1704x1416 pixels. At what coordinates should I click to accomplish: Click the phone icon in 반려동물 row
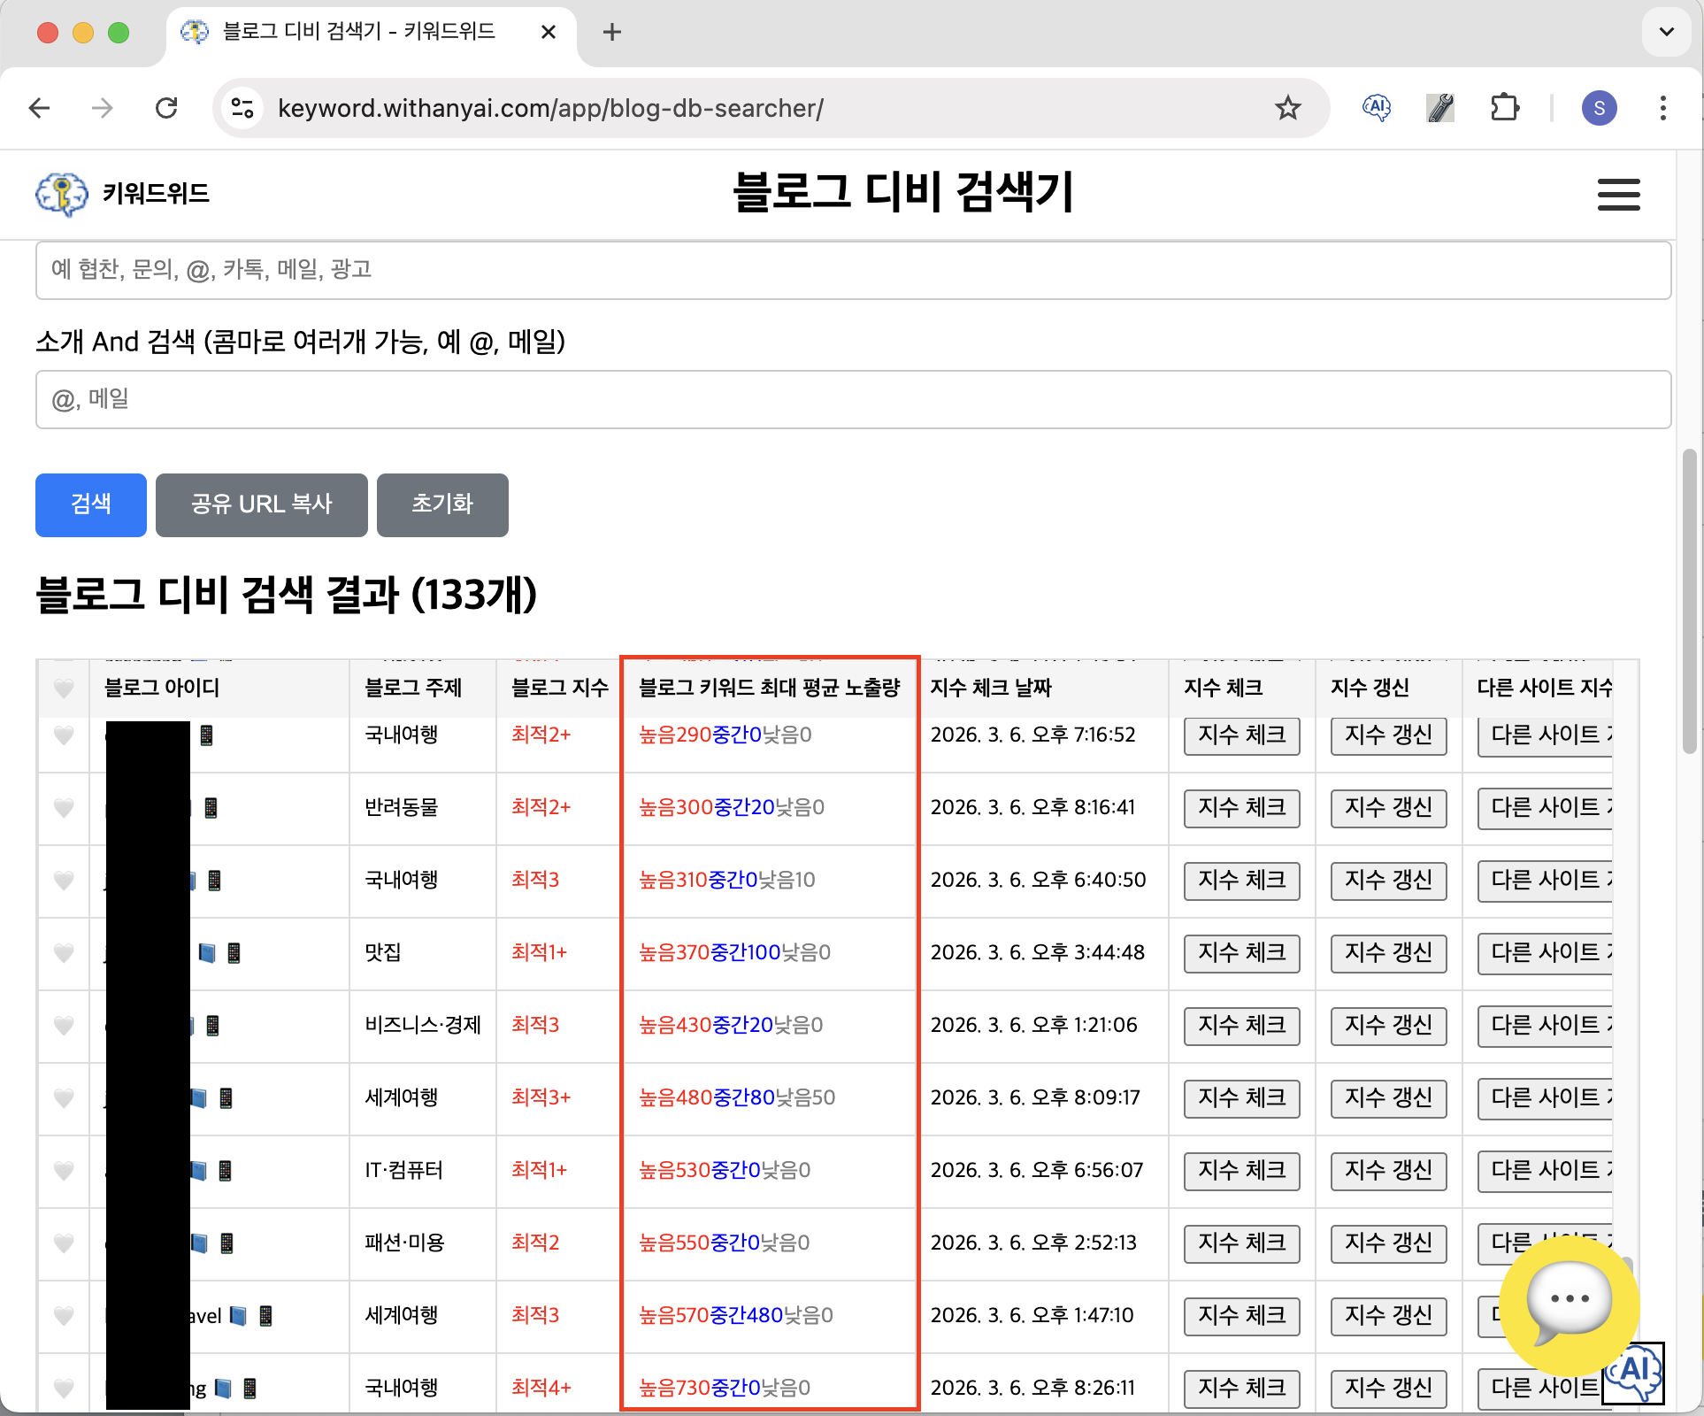[x=211, y=807]
